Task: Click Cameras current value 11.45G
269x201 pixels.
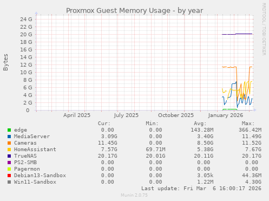Action: coord(108,143)
